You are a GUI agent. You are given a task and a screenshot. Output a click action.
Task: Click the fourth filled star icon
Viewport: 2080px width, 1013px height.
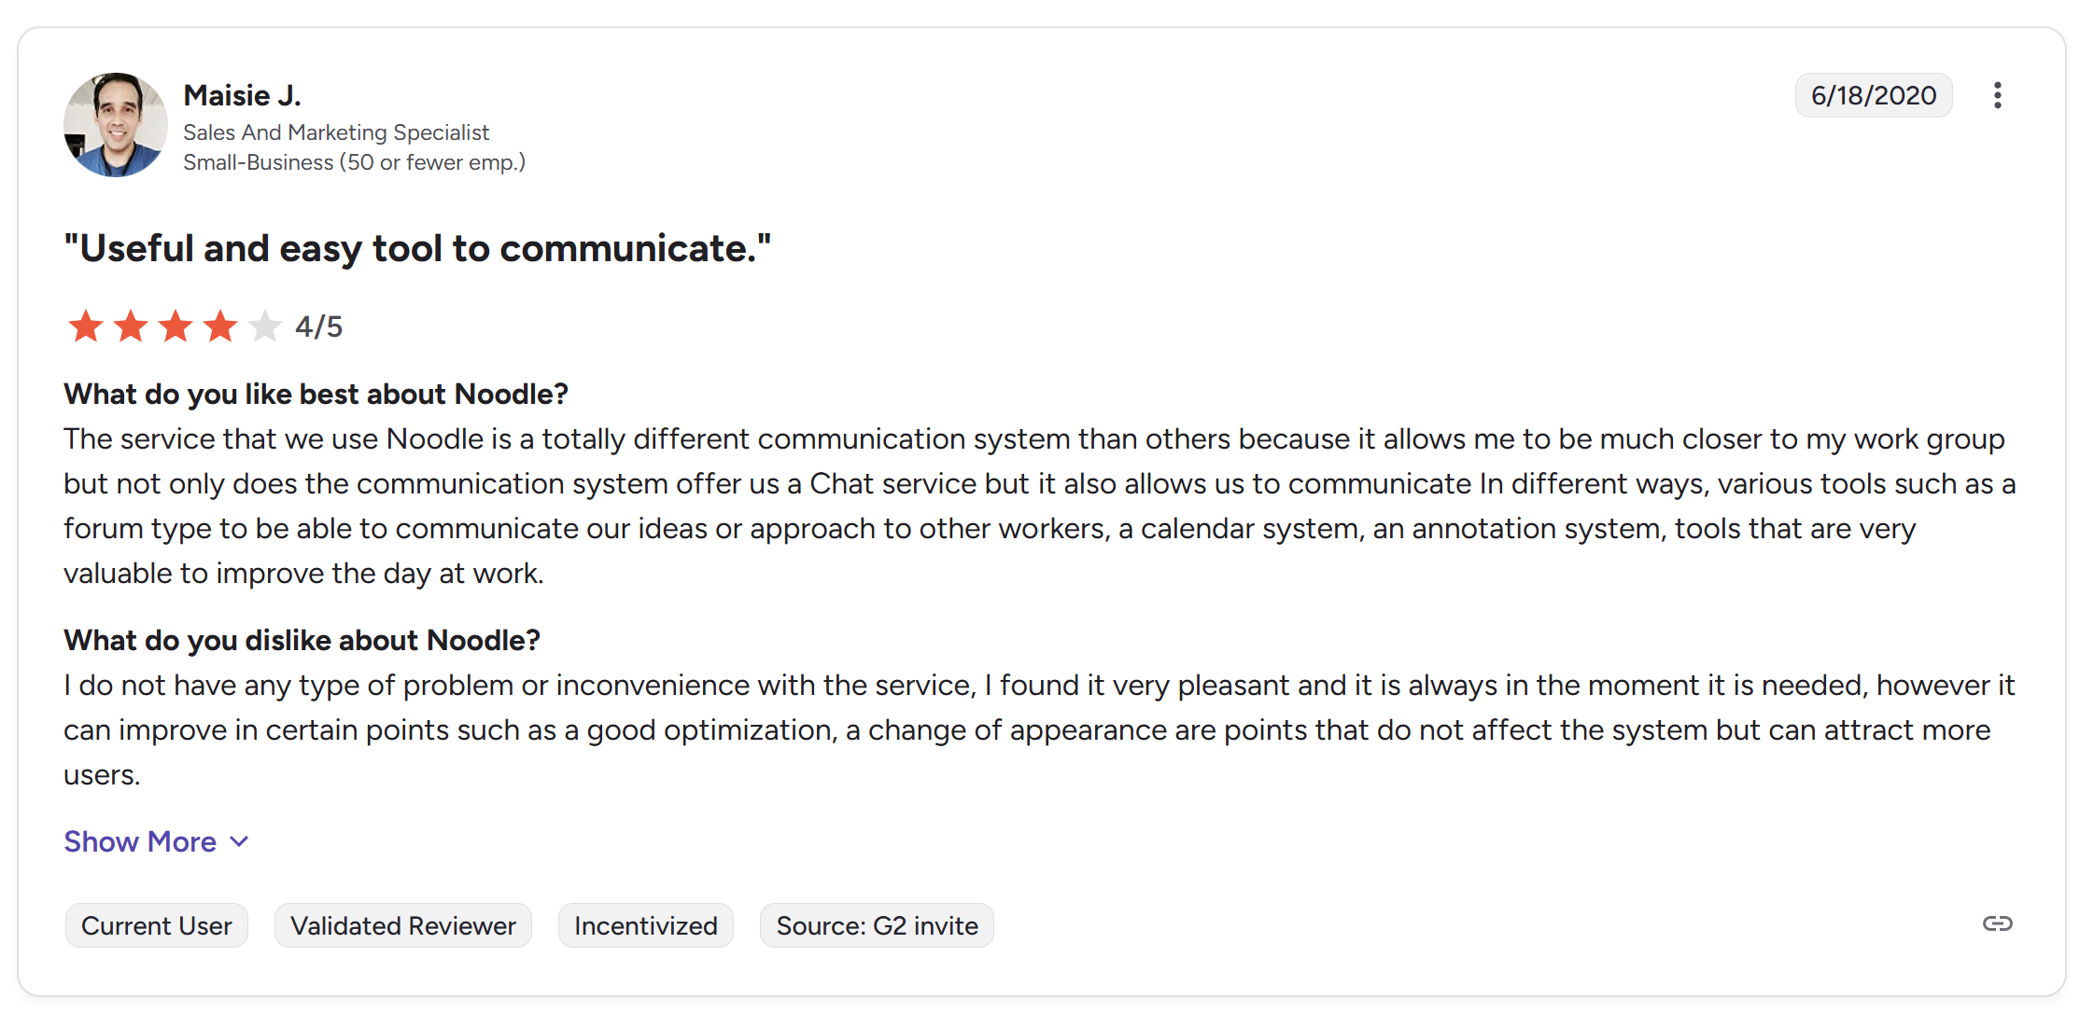tap(221, 326)
